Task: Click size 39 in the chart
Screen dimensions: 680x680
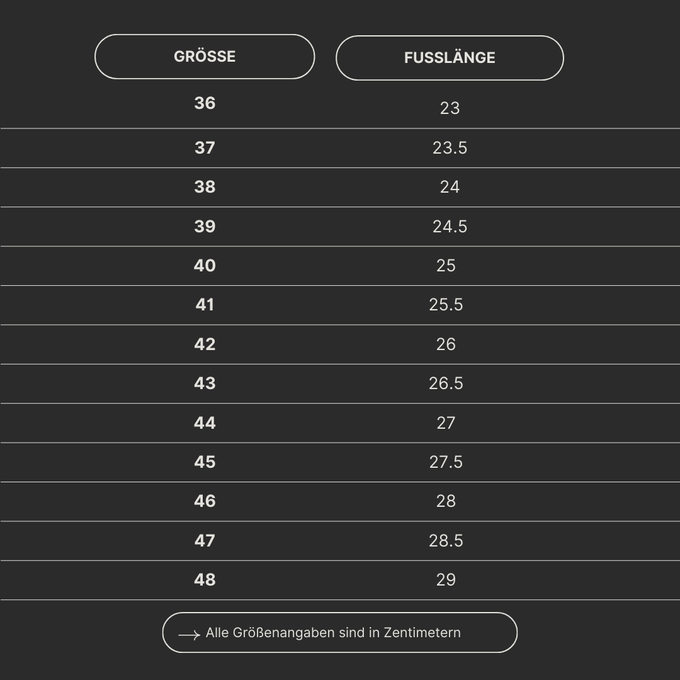Action: tap(205, 227)
